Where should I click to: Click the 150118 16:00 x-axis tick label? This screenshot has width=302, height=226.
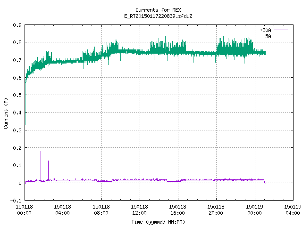click(x=177, y=210)
